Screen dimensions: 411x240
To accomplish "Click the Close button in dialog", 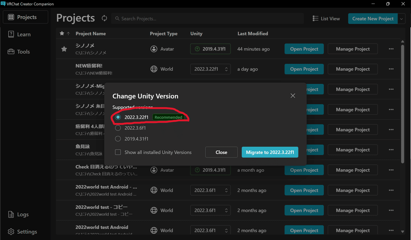I will [221, 152].
